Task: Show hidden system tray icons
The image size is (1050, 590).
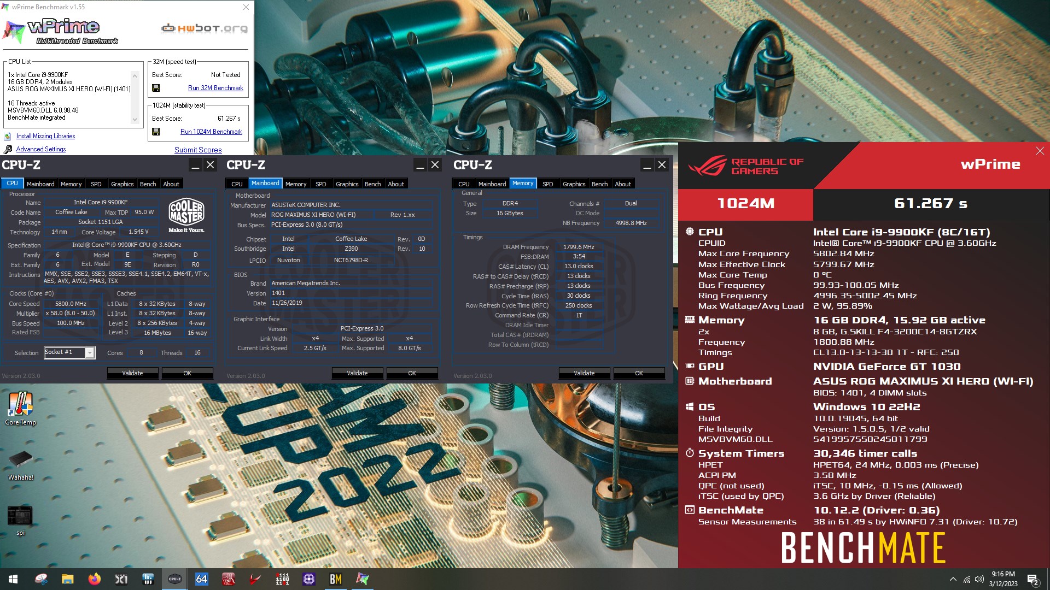Action: 953,579
